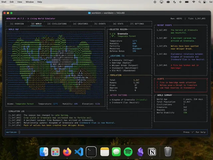Viewport: 213px width, 160px height.
Task: Click the screen mirroring menu bar icon
Action: coord(161,2)
